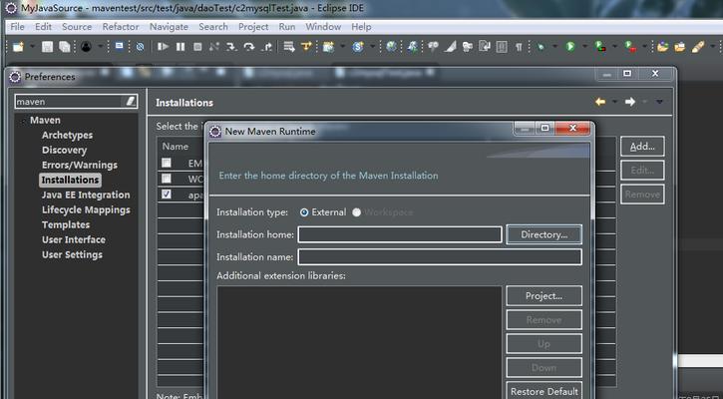Collapse the Maven tree node
This screenshot has height=399, width=723.
point(23,121)
